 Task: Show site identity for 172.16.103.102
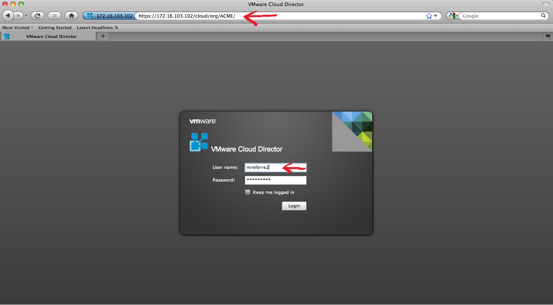click(109, 16)
